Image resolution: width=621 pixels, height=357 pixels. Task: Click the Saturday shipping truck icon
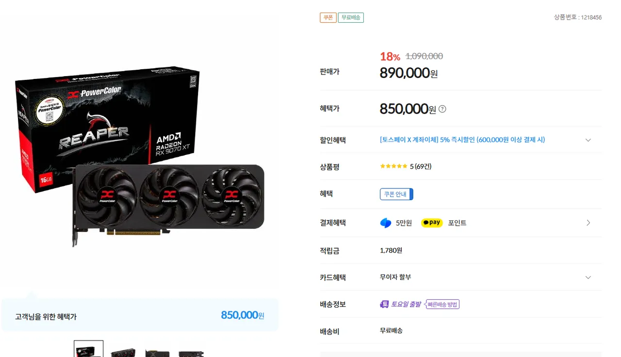click(384, 304)
